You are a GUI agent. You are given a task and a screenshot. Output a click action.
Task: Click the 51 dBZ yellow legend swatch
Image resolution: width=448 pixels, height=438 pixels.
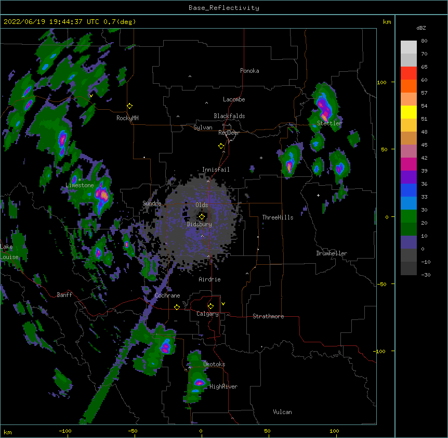point(409,112)
